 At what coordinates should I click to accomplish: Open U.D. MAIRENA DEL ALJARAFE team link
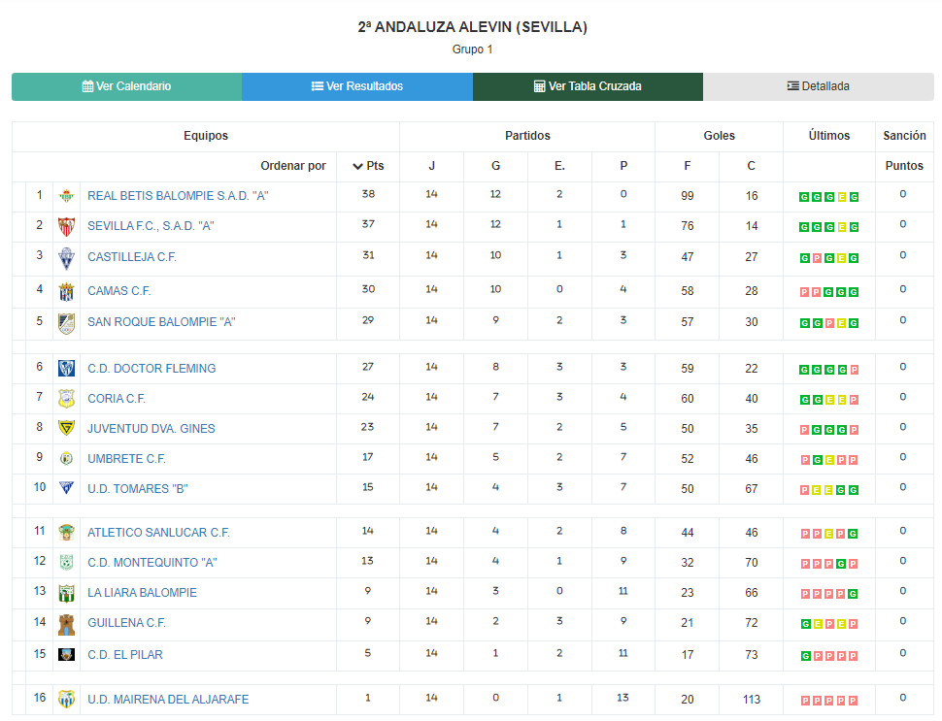click(168, 700)
